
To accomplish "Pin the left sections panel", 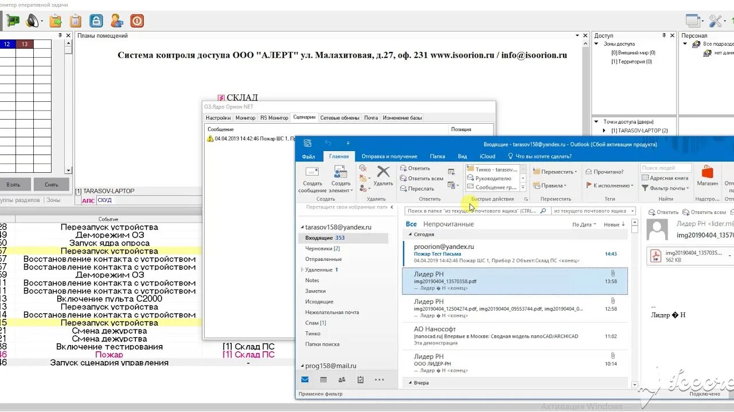I will [x=60, y=35].
